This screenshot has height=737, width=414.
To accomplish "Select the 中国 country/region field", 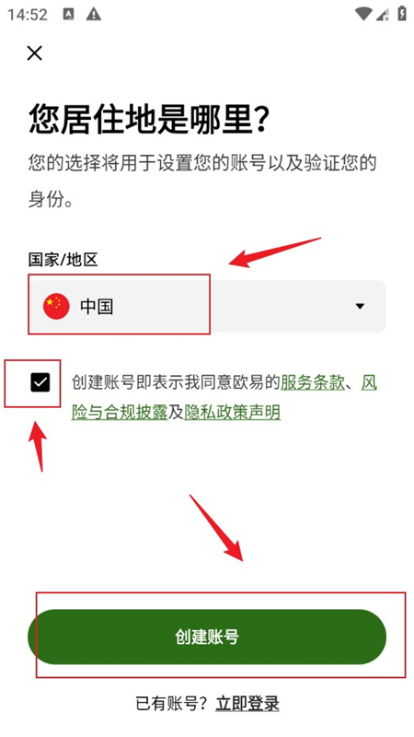I will coord(206,307).
